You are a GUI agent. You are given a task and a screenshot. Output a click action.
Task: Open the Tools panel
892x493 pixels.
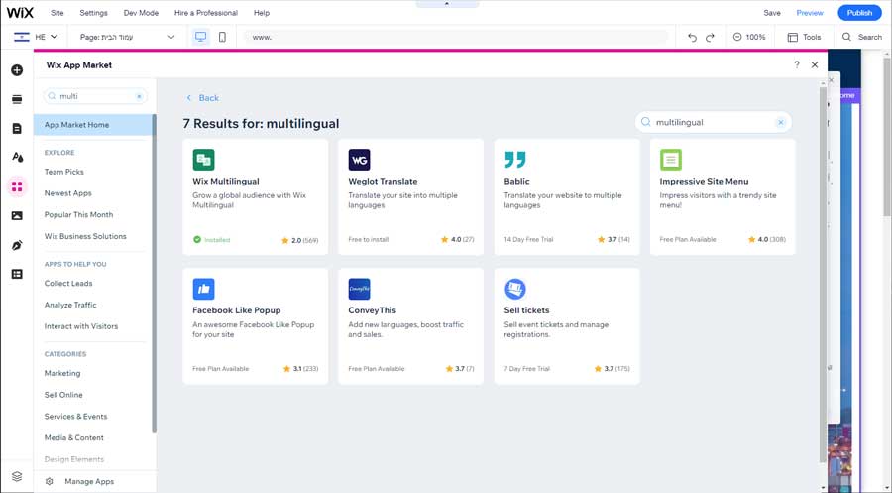tap(805, 37)
